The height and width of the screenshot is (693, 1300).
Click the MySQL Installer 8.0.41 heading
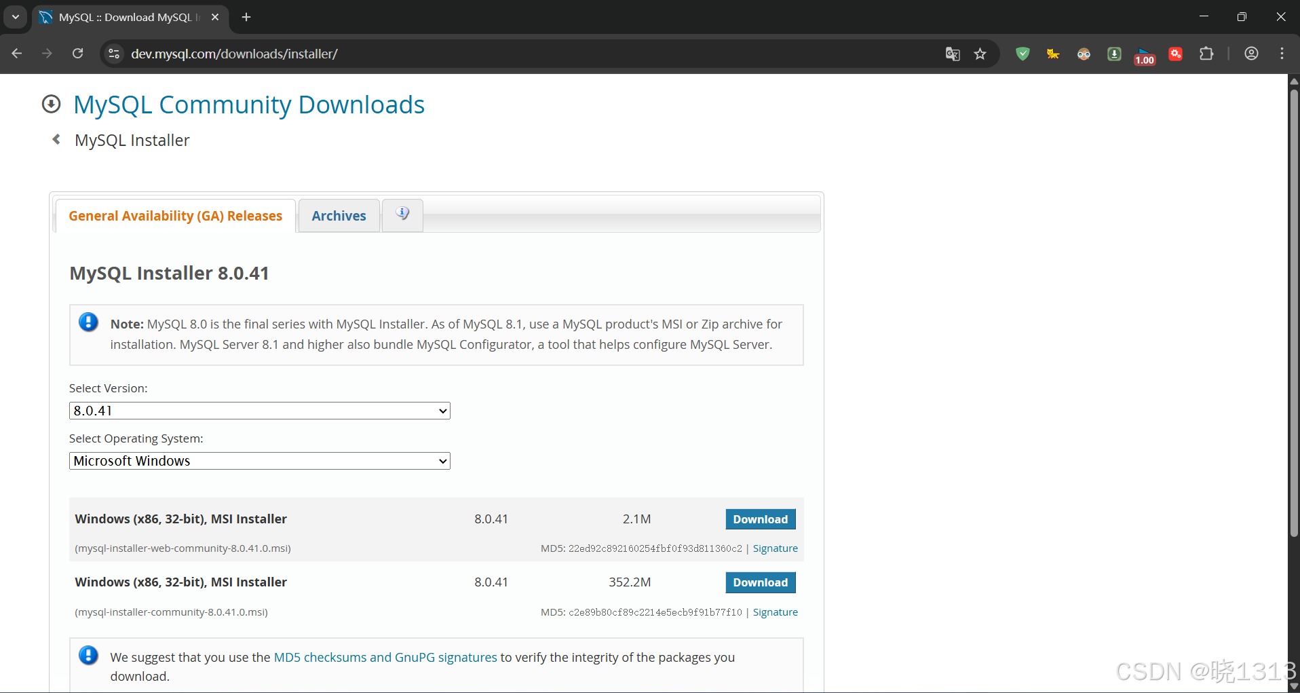click(x=170, y=273)
